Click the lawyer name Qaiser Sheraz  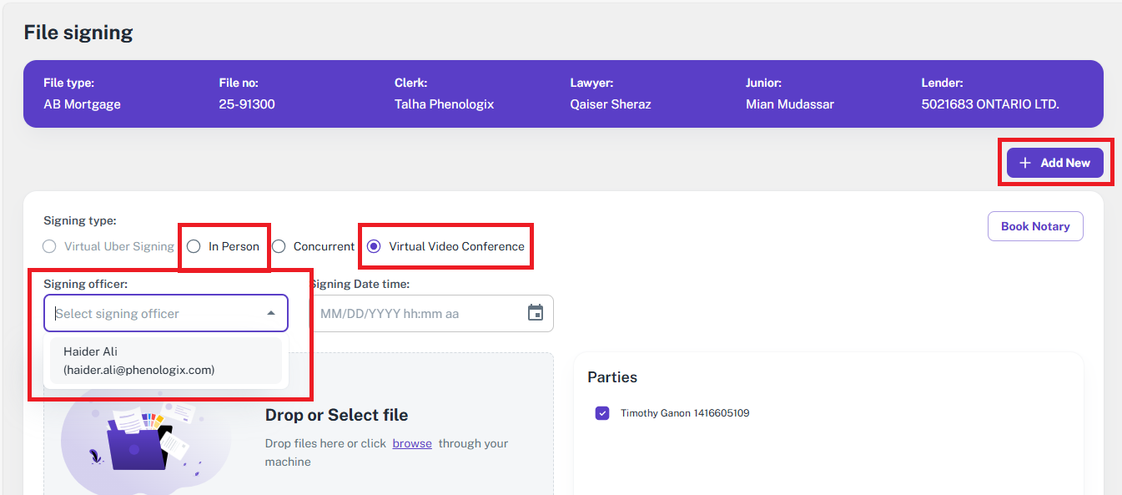(610, 104)
